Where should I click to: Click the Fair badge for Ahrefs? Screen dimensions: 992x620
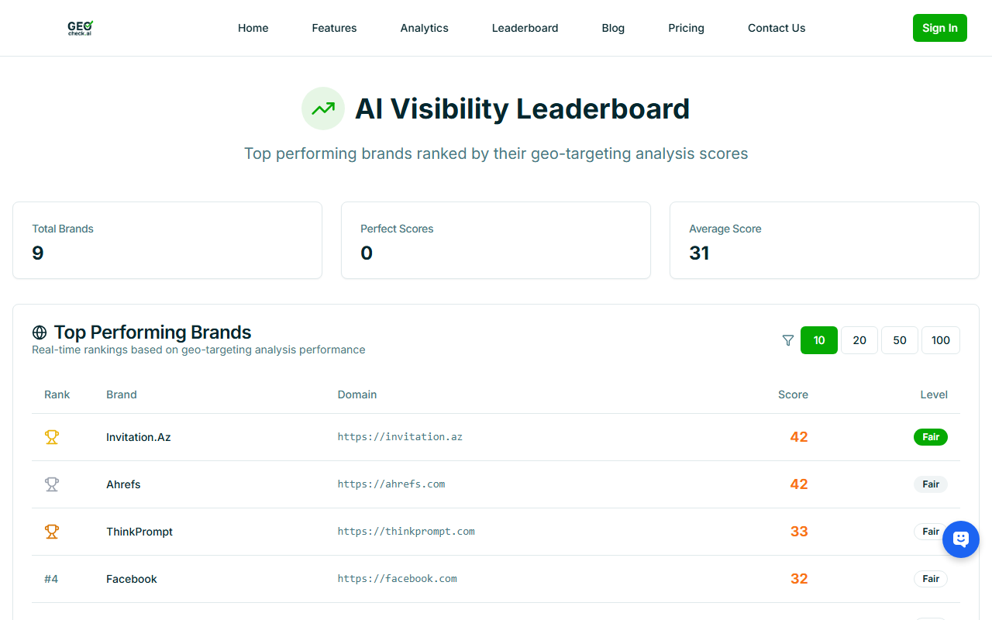[x=931, y=484]
